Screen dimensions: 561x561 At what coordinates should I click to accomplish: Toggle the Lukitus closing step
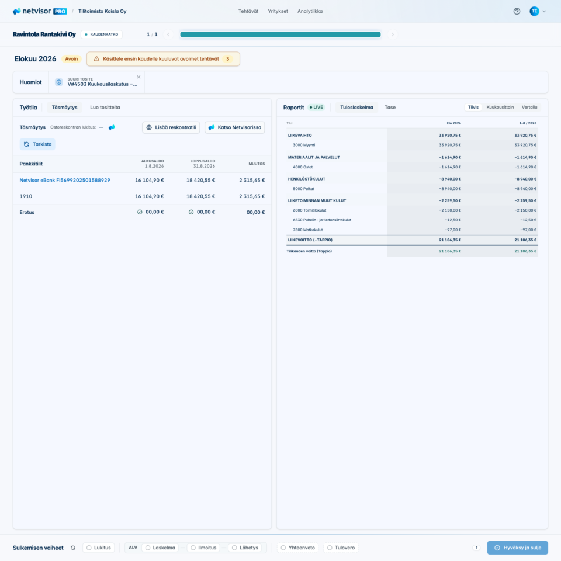99,548
